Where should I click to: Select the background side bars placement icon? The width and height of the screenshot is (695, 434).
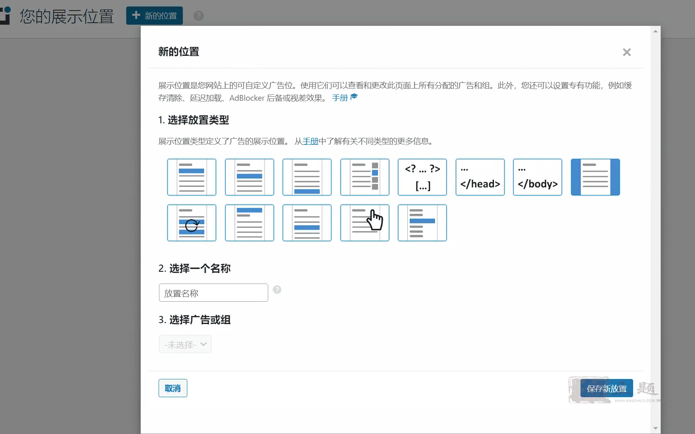595,177
